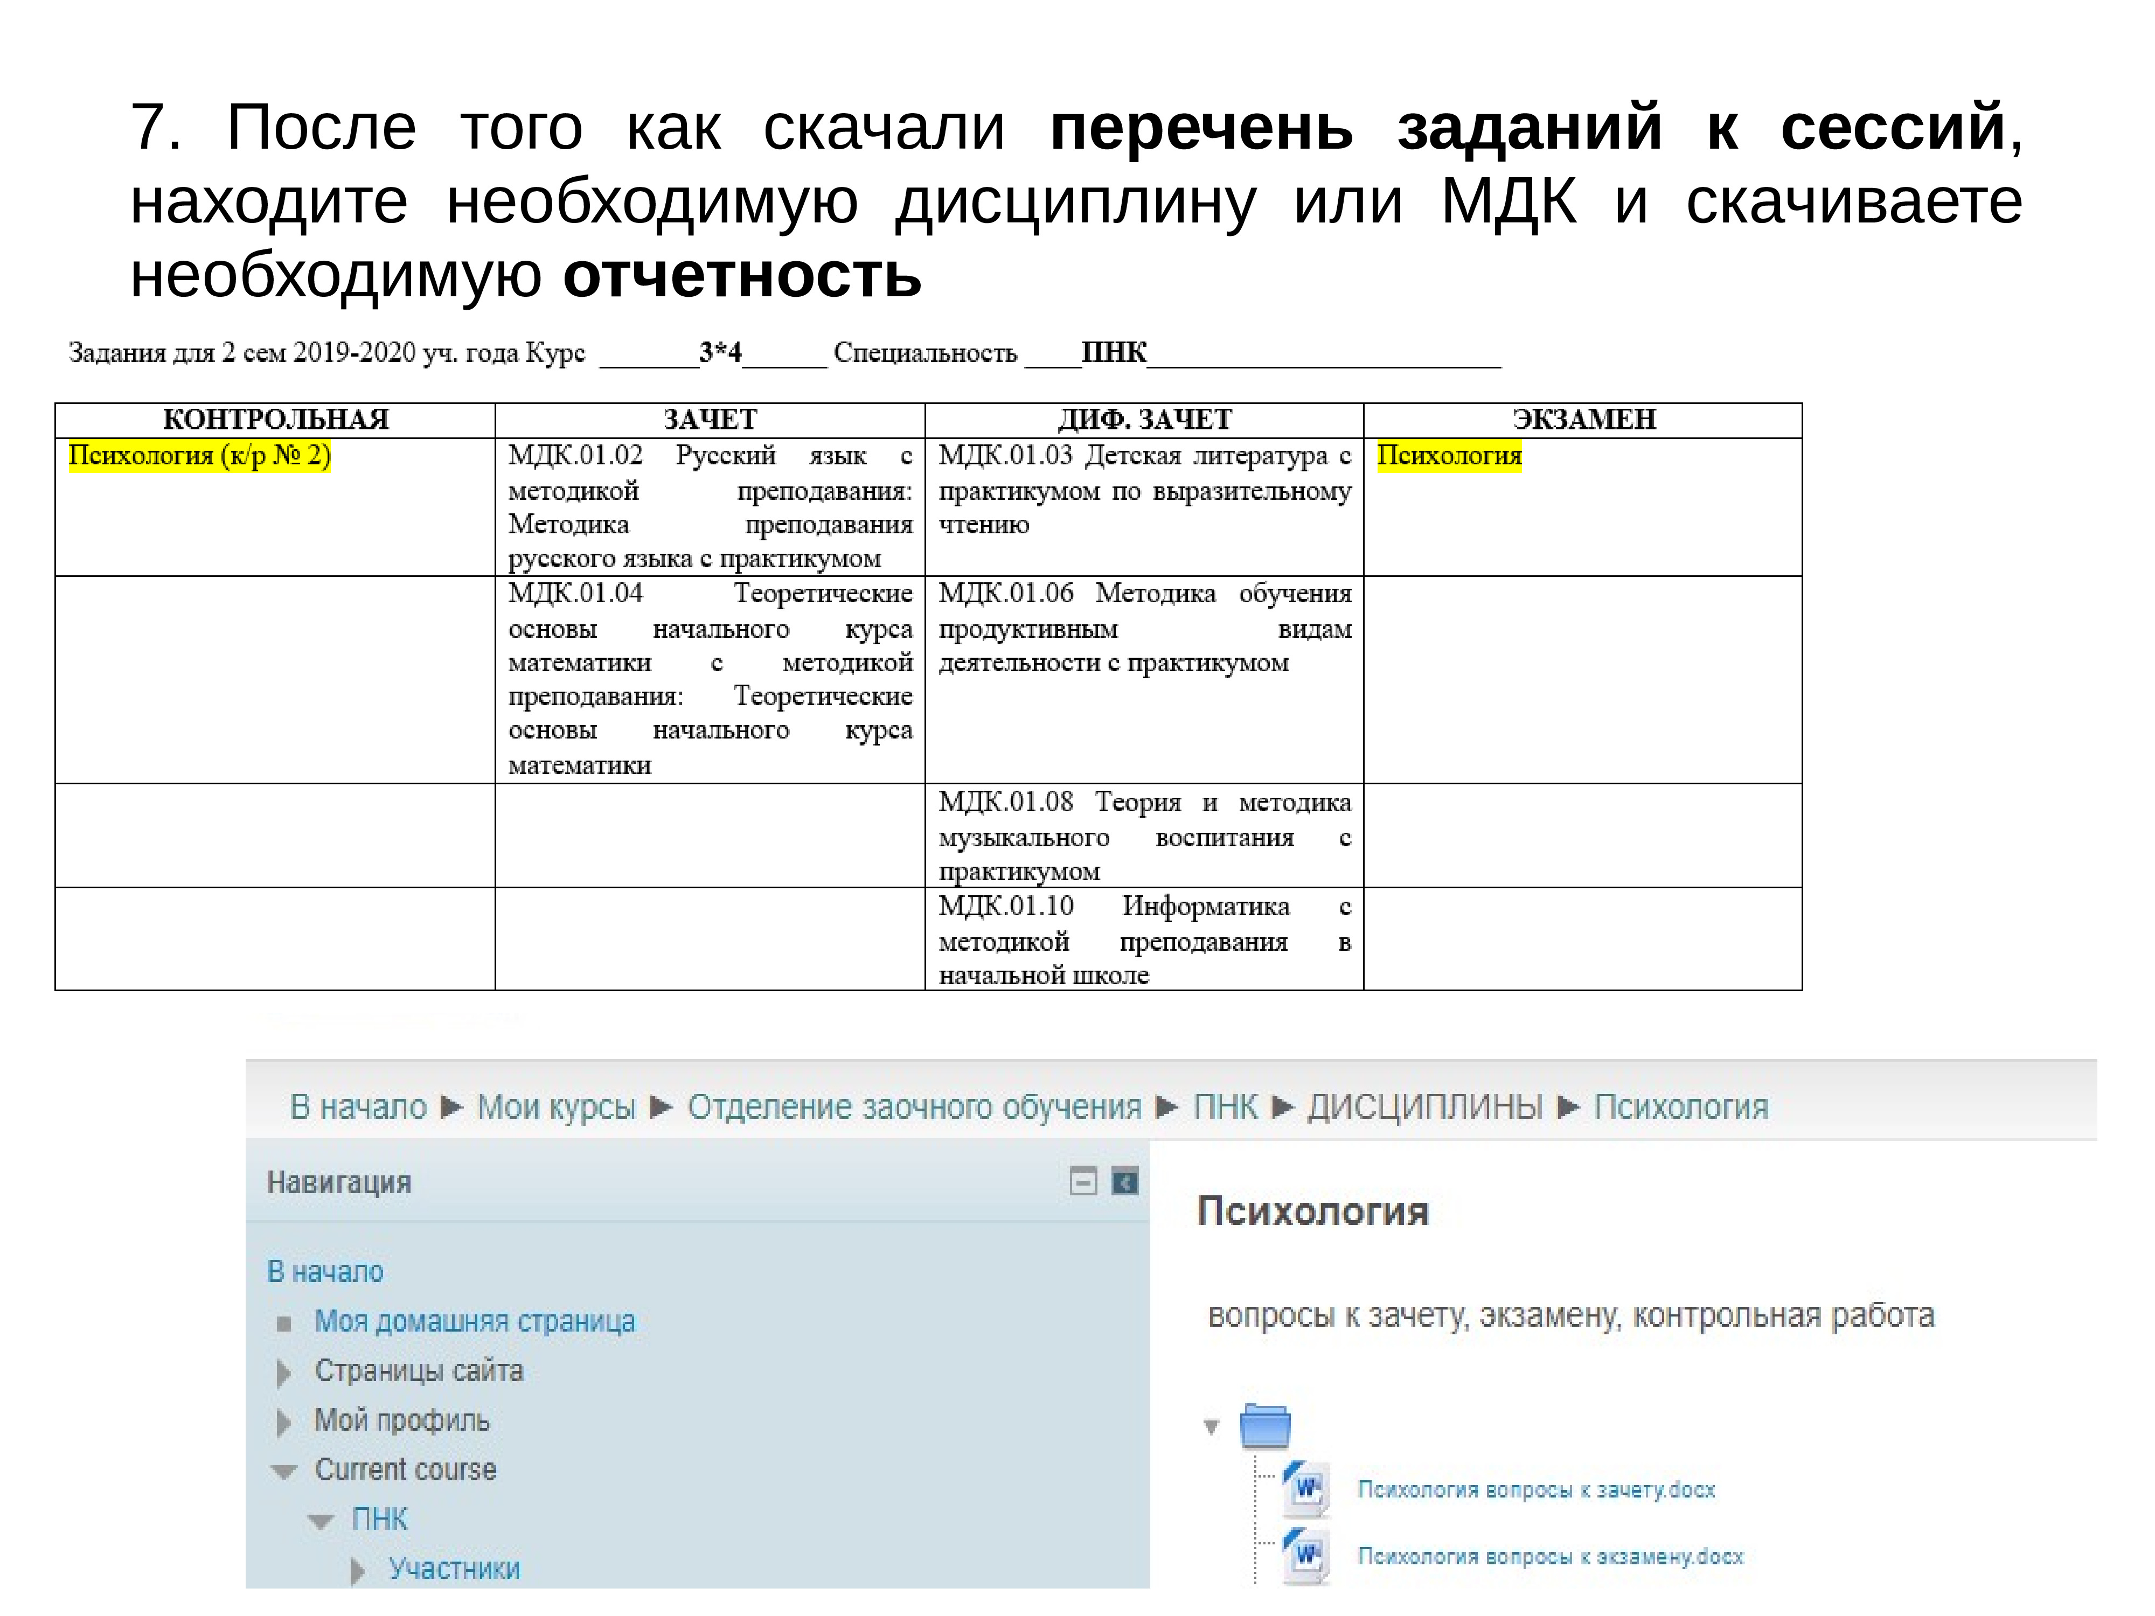The image size is (2155, 1616).
Task: Click the Word icon beside the экзамену.docx file
Action: pyautogui.click(x=1305, y=1557)
